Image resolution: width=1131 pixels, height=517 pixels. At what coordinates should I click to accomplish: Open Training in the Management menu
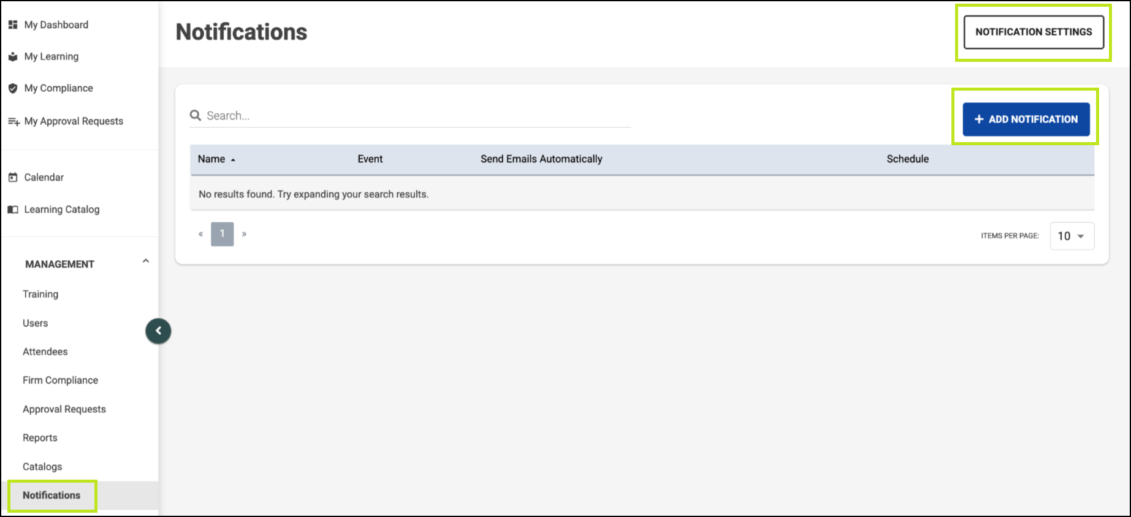point(40,294)
